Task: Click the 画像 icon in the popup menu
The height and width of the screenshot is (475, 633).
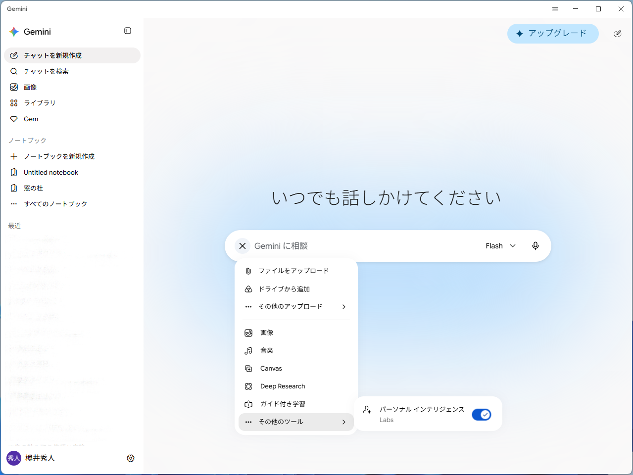Action: tap(248, 333)
